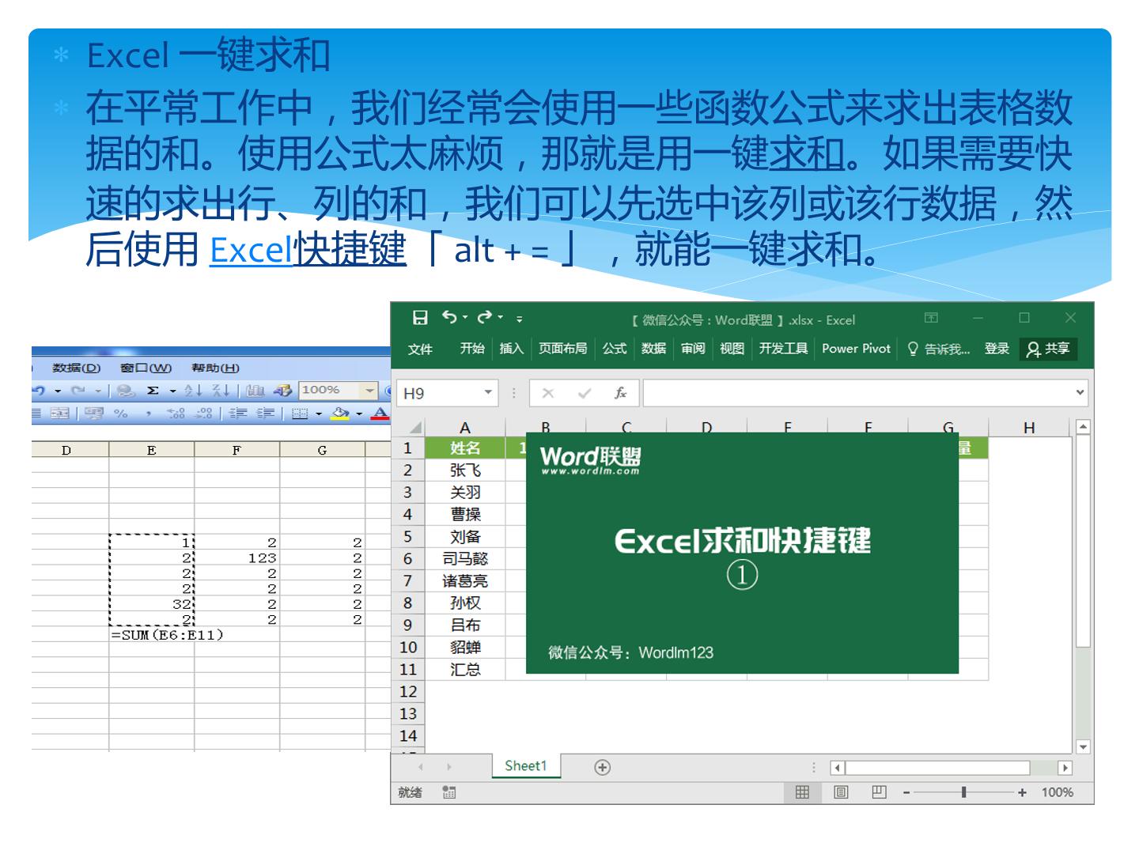
Task: Open the 插入 Insert ribbon tab
Action: tap(512, 349)
